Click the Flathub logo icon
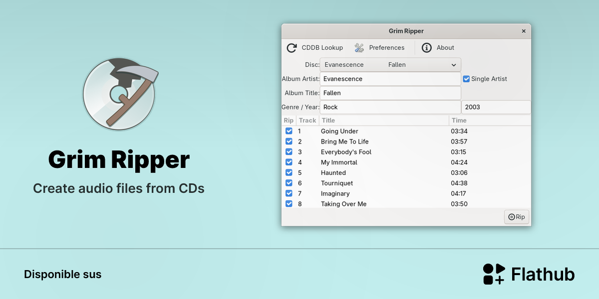The height and width of the screenshot is (299, 599). (x=494, y=274)
